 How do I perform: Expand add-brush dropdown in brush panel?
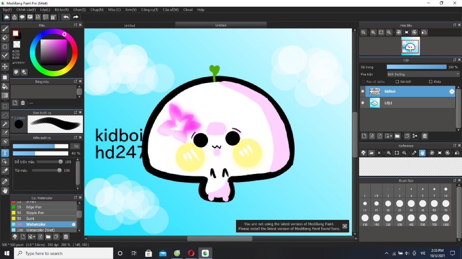coord(34,237)
